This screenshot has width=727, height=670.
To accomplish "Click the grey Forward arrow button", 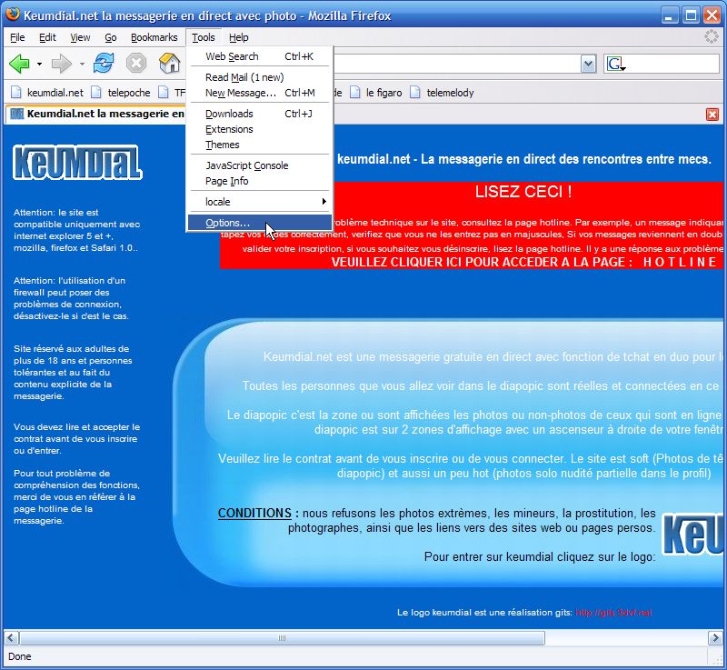I will tap(62, 63).
